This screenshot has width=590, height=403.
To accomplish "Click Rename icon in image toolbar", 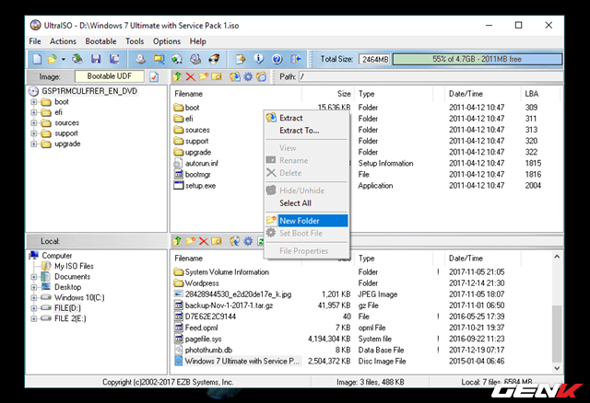I will [x=217, y=76].
